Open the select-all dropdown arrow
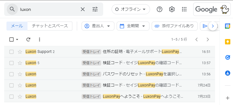Viewport: 233px width, 105px height. (17, 39)
